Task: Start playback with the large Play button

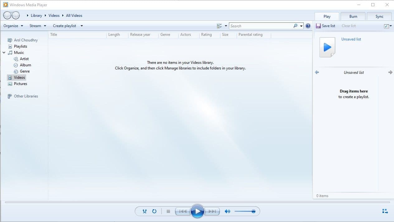Action: [x=197, y=211]
